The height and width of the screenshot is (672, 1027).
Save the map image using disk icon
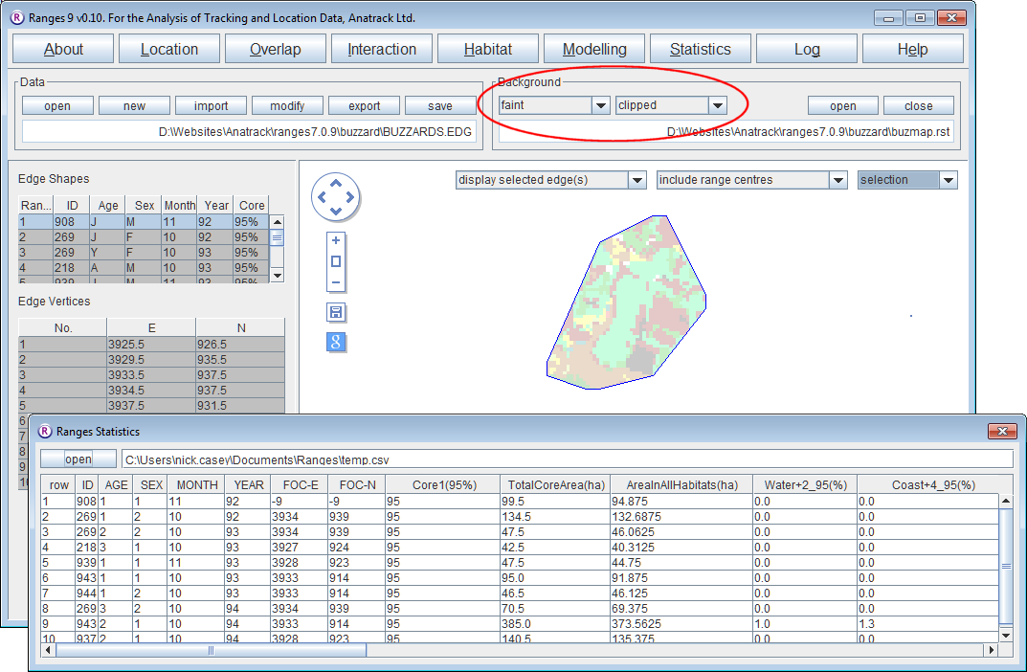pos(336,313)
